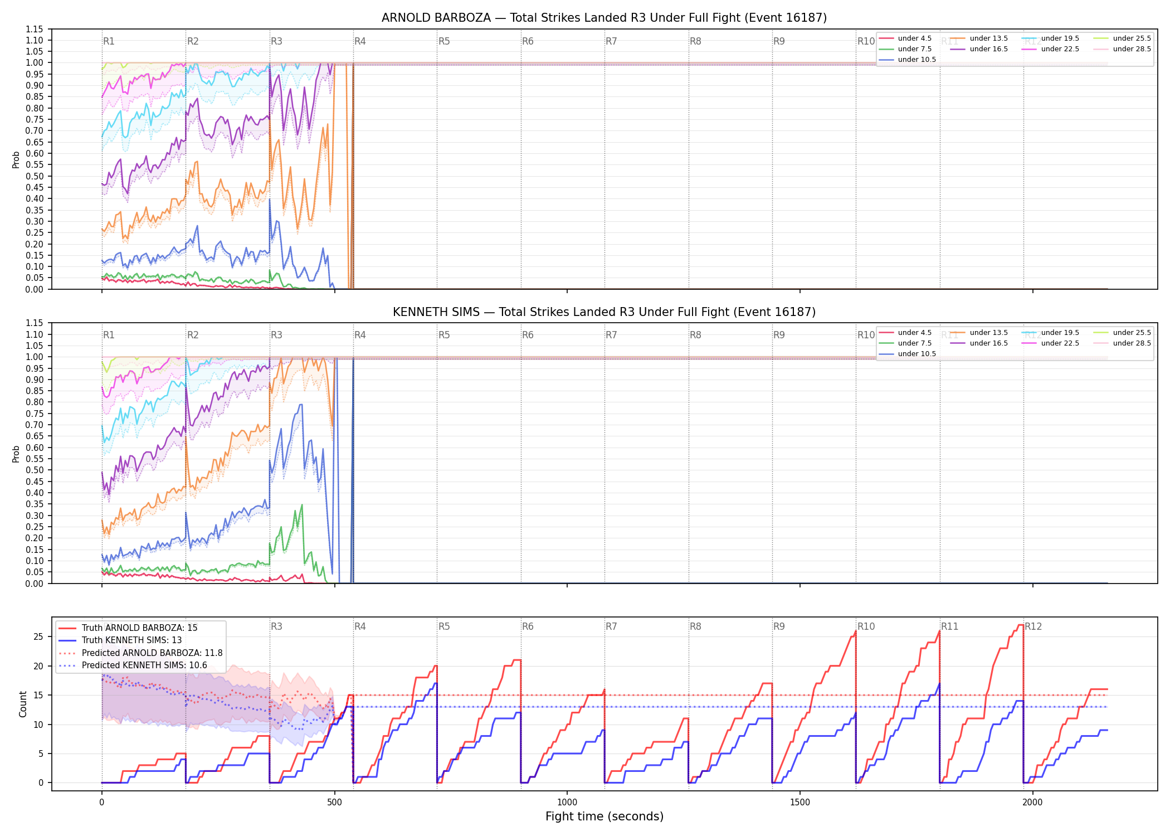Click the R2 label in the Kenneth Sims chart
Image resolution: width=1170 pixels, height=836 pixels.
[x=193, y=335]
